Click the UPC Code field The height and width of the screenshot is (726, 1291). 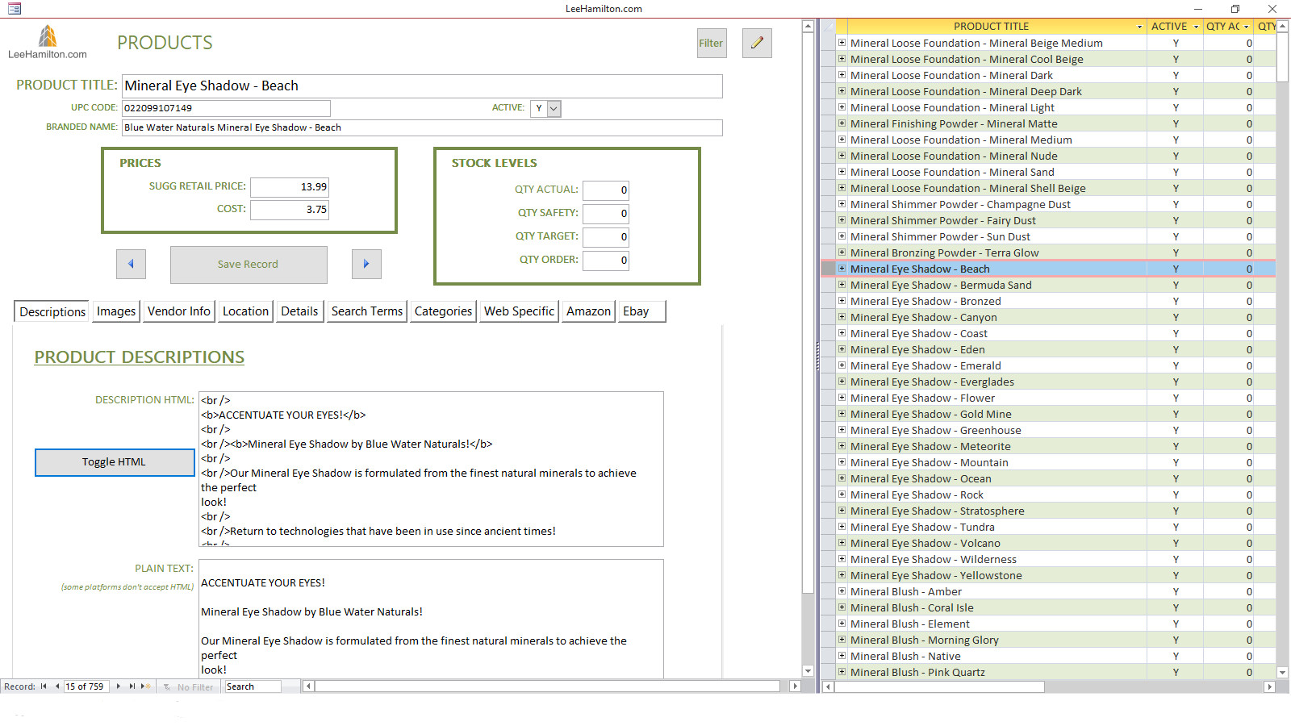[x=226, y=108]
